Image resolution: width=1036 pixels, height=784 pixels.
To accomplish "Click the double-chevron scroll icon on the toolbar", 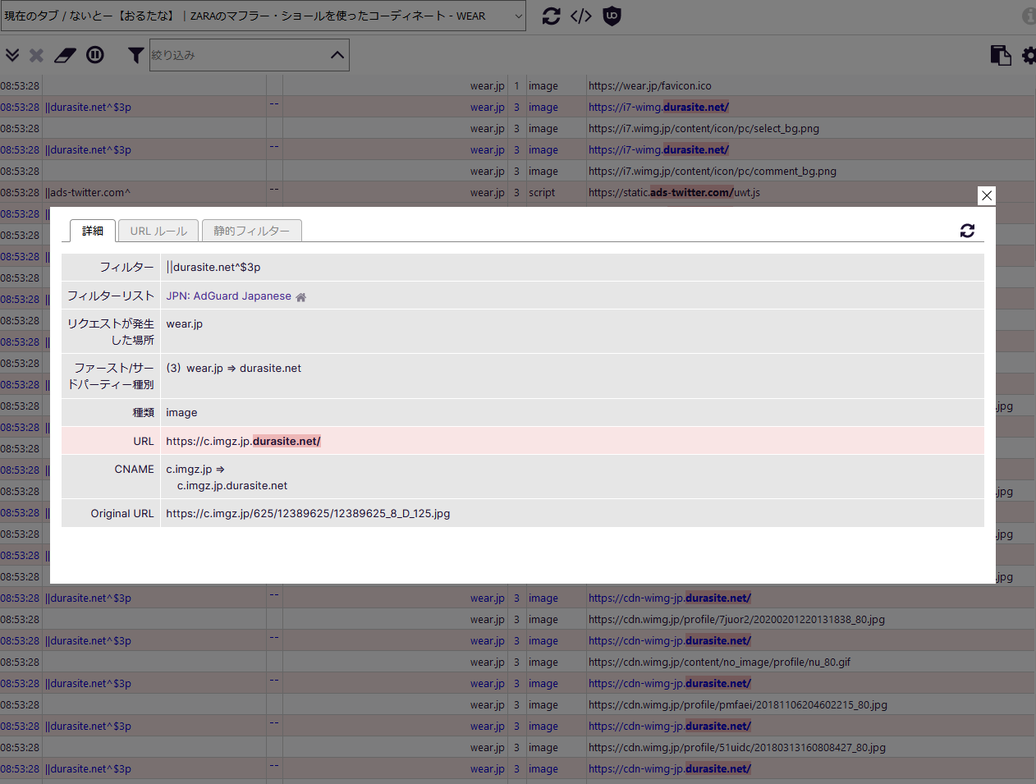I will point(12,55).
